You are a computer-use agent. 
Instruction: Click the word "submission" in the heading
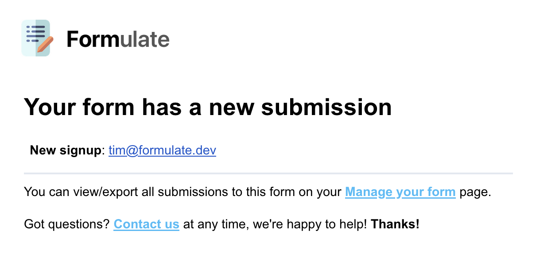[326, 107]
